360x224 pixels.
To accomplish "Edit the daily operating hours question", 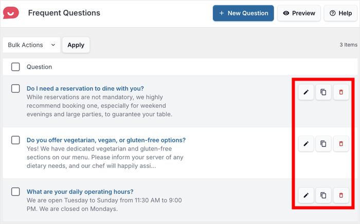I will pos(306,195).
